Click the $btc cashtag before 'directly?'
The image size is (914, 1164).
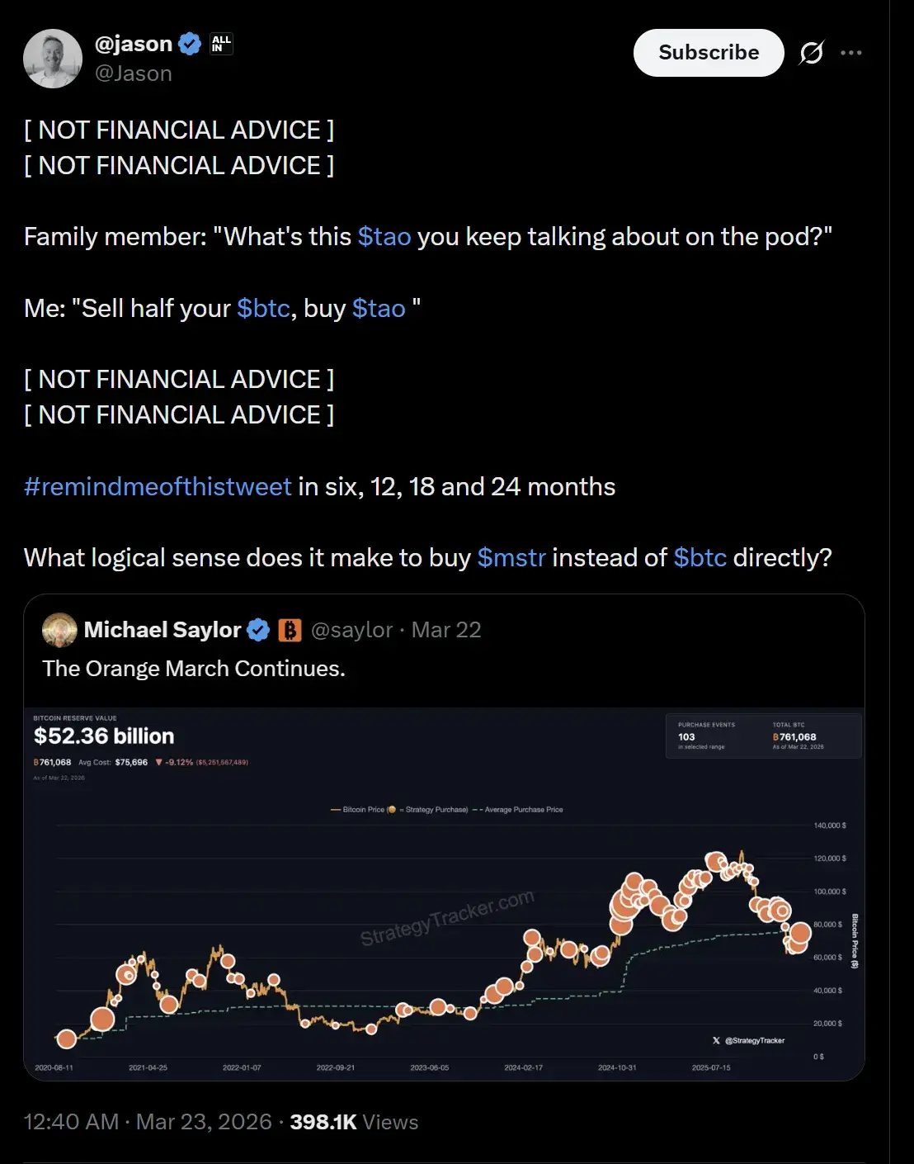pos(700,558)
